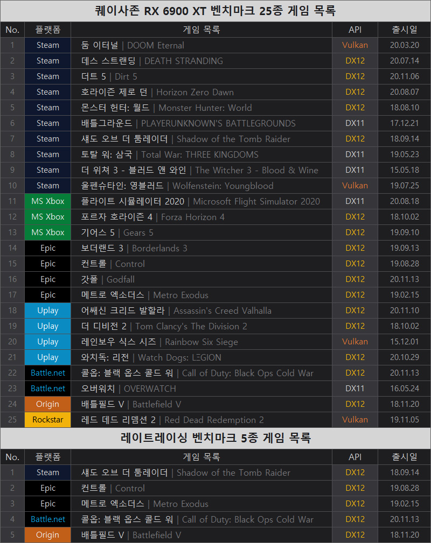Click release date 17.12.21
Image resolution: width=431 pixels, height=543 pixels.
click(x=404, y=123)
